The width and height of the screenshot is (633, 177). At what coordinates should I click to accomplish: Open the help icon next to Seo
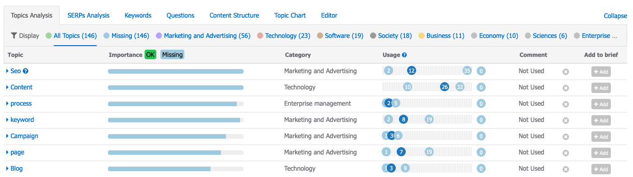point(26,71)
